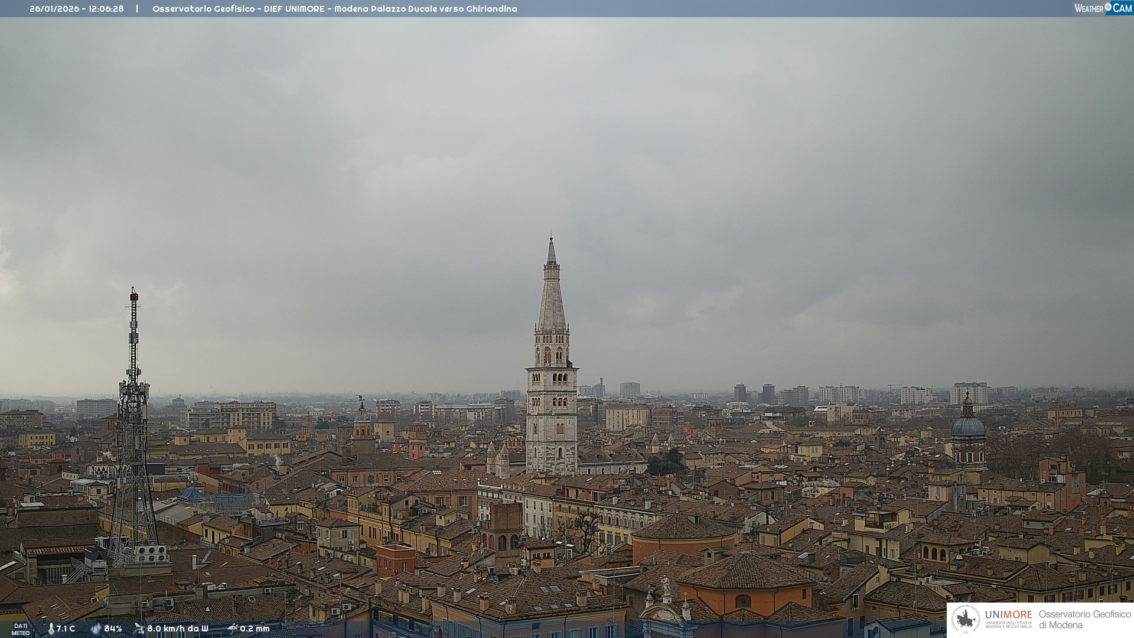The image size is (1134, 638).
Task: Click the humidity water drops icon
Action: pyautogui.click(x=96, y=629)
